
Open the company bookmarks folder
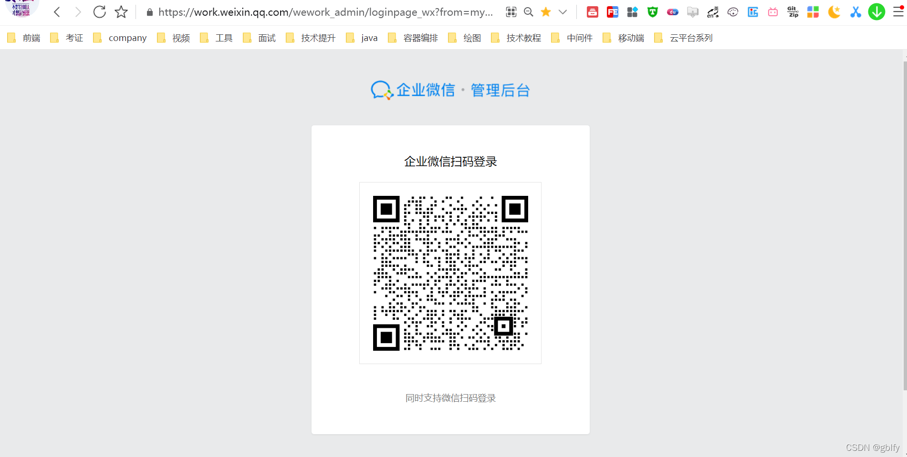click(120, 38)
